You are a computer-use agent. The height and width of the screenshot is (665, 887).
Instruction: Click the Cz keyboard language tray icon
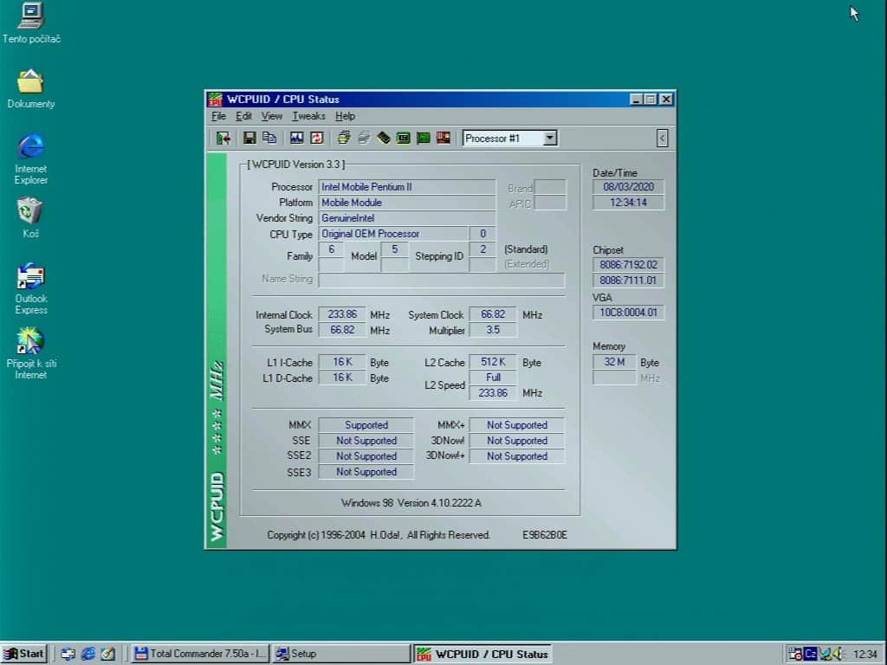click(810, 654)
